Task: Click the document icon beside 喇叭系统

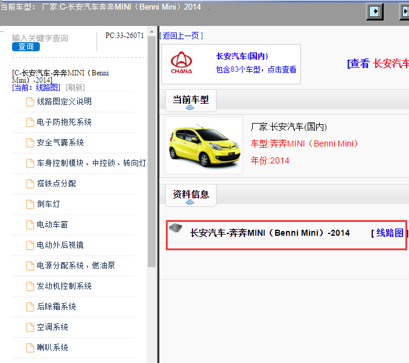Action: pyautogui.click(x=30, y=347)
